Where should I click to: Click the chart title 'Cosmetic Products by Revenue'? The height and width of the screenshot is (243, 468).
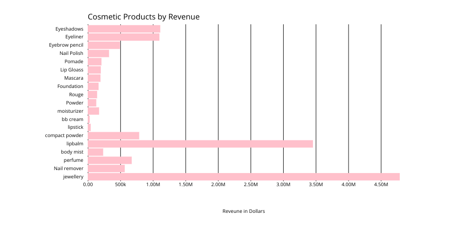[143, 17]
